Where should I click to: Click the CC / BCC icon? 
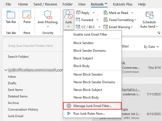point(78,27)
